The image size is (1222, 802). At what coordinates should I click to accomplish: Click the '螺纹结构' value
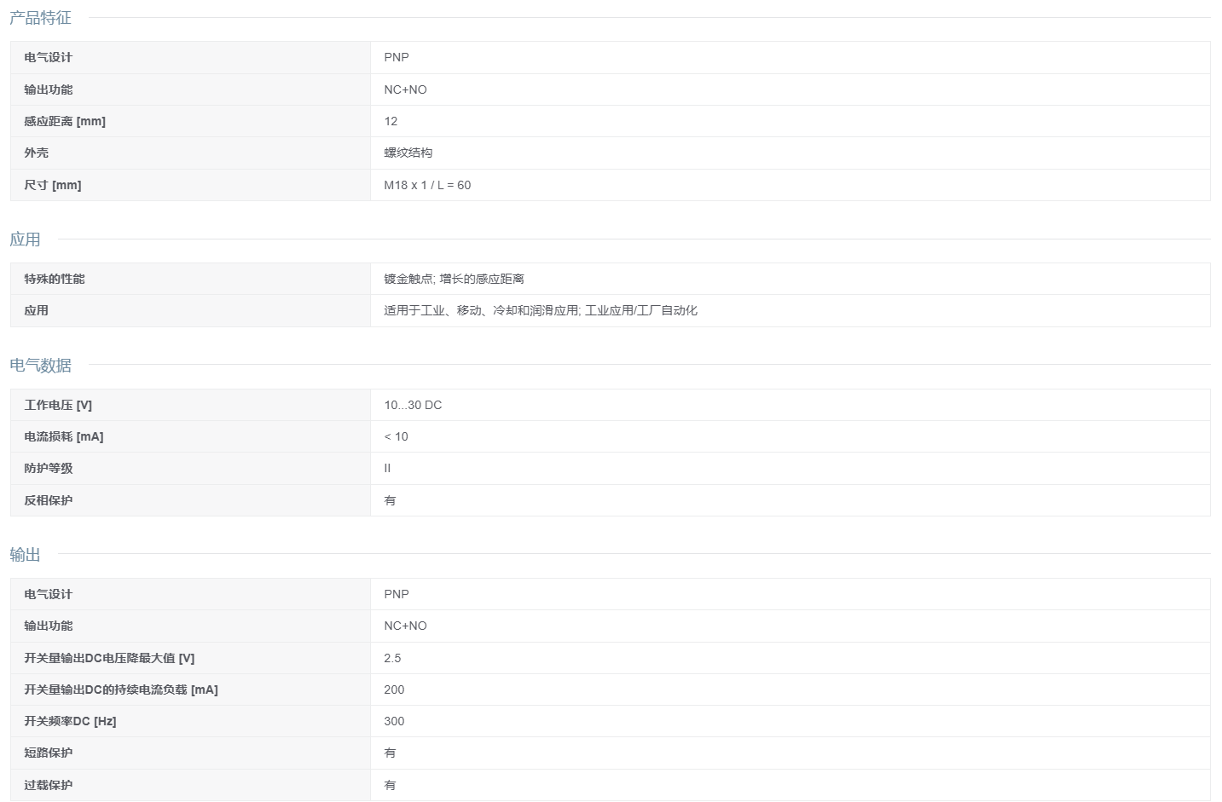408,153
